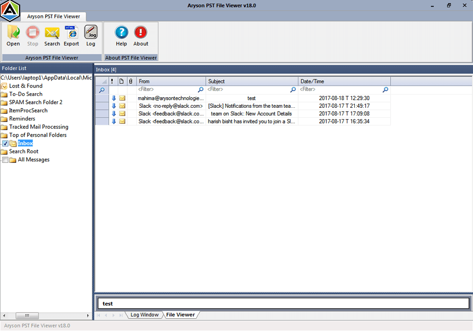Click the Lost & Found folder icon
This screenshot has height=331, width=473.
pyautogui.click(x=4, y=86)
